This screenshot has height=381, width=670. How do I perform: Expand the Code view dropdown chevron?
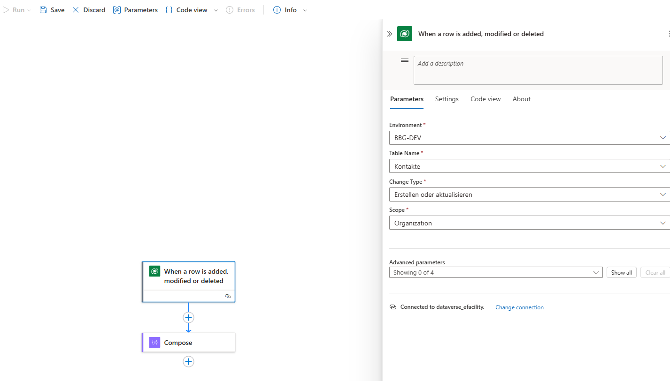pyautogui.click(x=216, y=10)
